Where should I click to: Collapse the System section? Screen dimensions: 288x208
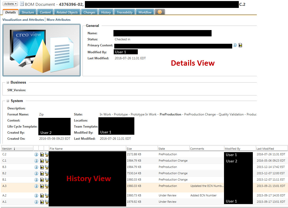click(8, 100)
